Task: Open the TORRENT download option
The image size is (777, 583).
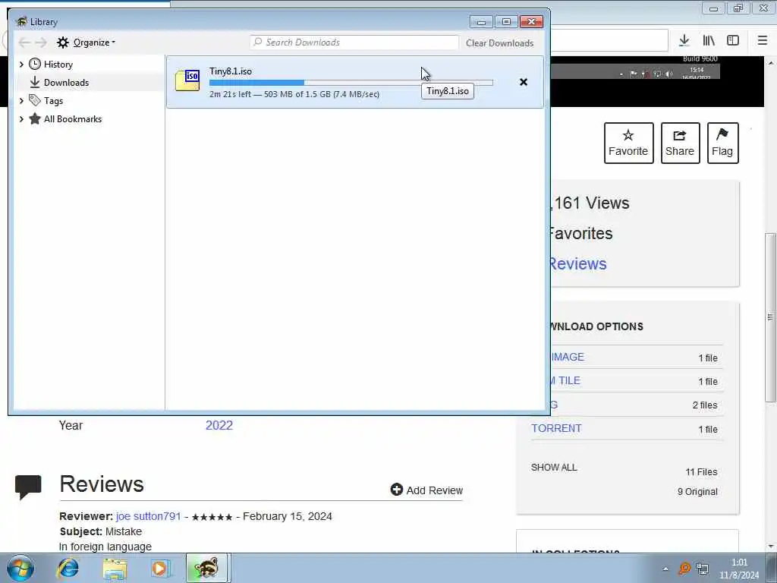Action: coord(556,428)
